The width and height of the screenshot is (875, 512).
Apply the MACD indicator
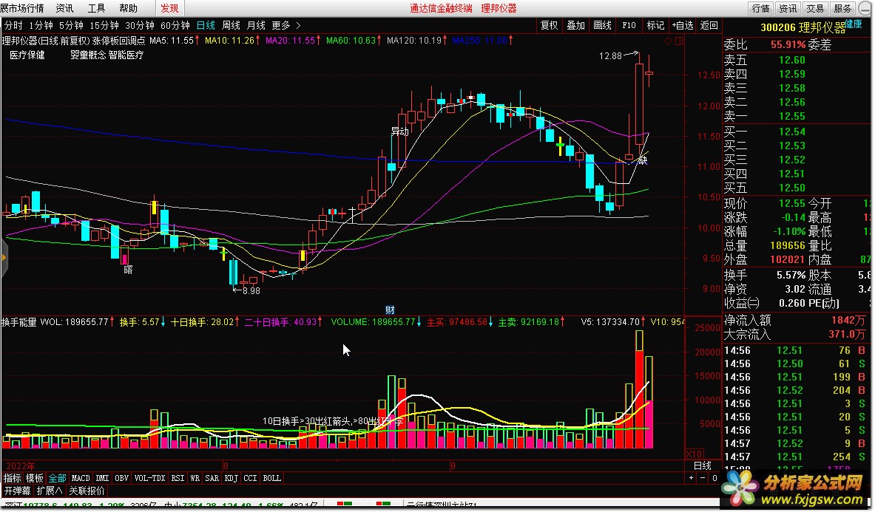(x=81, y=478)
